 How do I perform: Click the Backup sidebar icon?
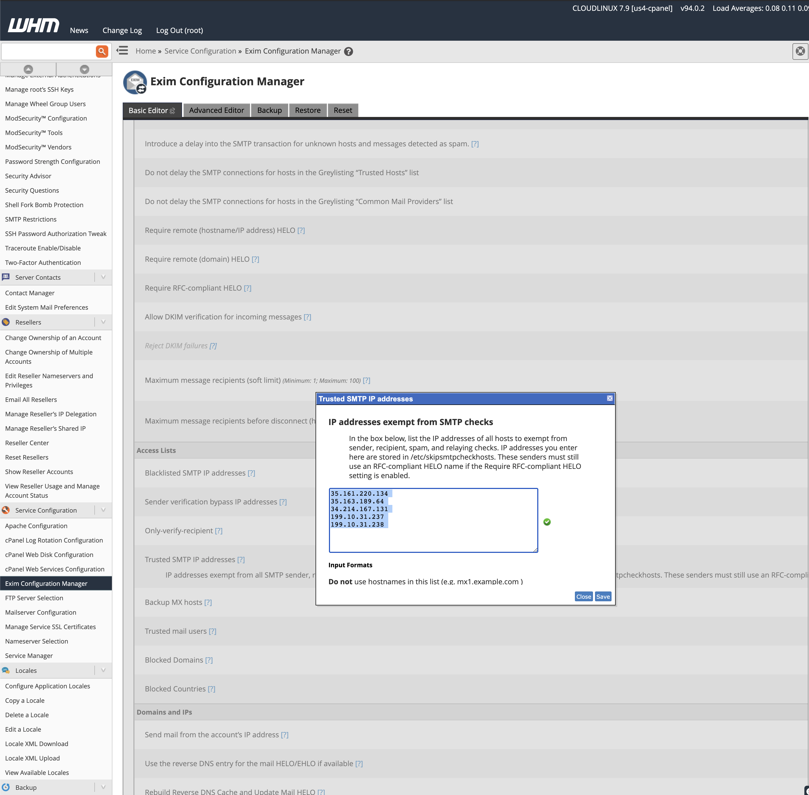[x=6, y=787]
